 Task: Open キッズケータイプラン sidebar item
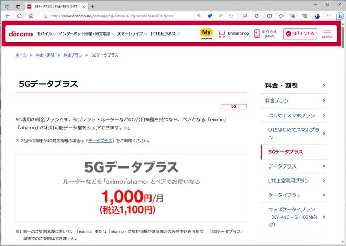pyautogui.click(x=294, y=217)
